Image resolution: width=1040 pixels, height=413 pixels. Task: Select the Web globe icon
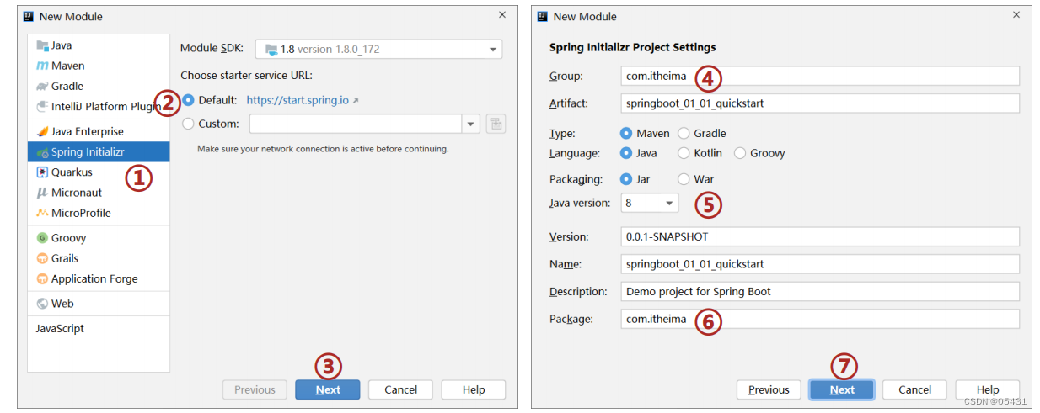point(42,304)
